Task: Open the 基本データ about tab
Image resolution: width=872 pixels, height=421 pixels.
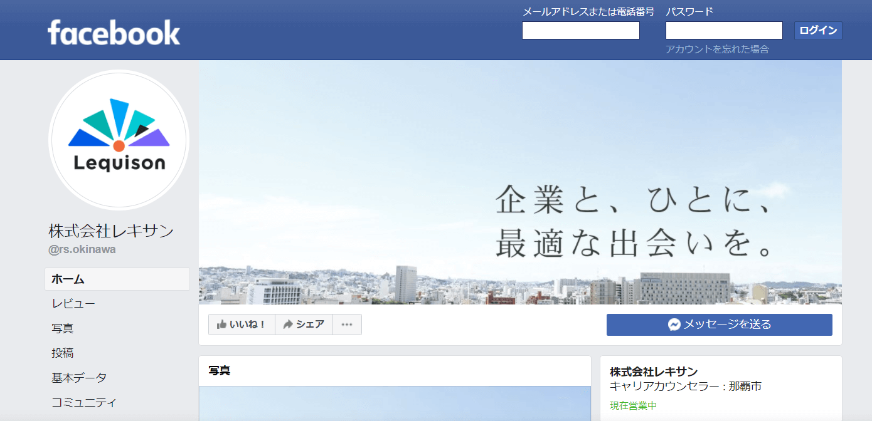Action: pos(79,378)
